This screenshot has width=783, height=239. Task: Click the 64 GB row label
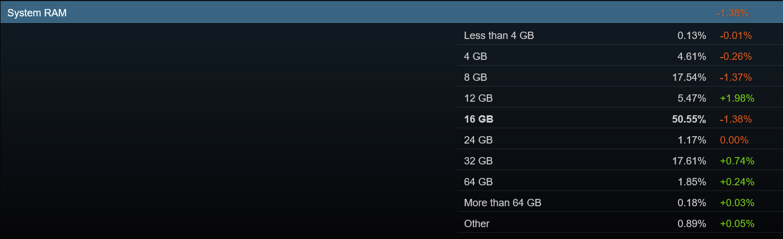pyautogui.click(x=478, y=182)
